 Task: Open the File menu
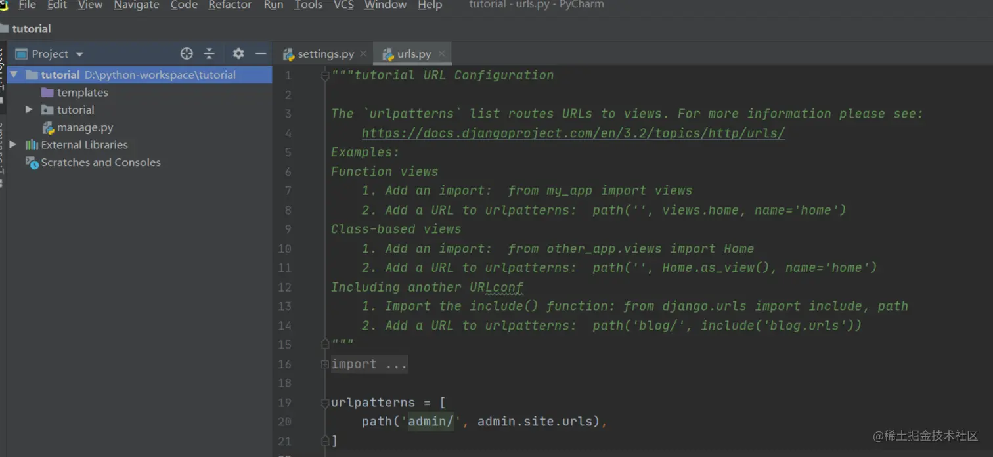[27, 5]
